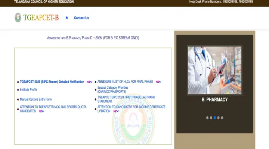
Task: Open the Institute Profile link
Action: [x=28, y=90]
